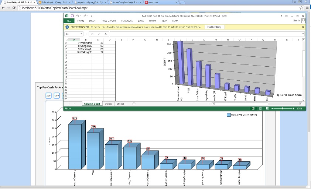Click the vertical scrollbar up arrow in Excel
The height and width of the screenshot is (189, 311).
point(304,40)
